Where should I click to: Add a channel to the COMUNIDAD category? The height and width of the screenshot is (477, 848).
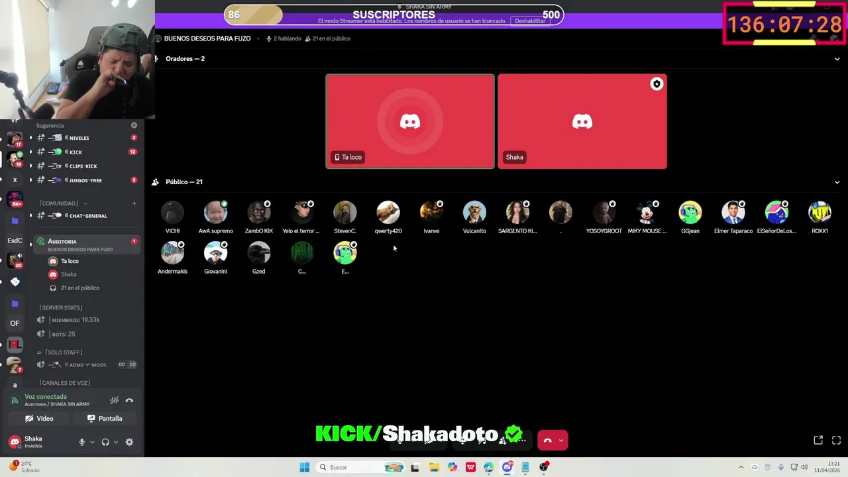pos(134,203)
